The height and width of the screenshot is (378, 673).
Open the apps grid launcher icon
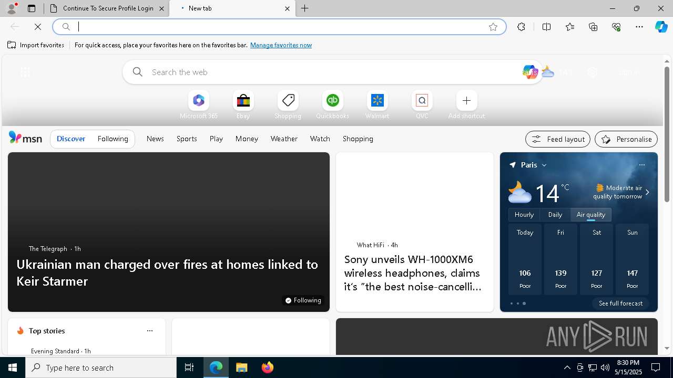click(25, 72)
